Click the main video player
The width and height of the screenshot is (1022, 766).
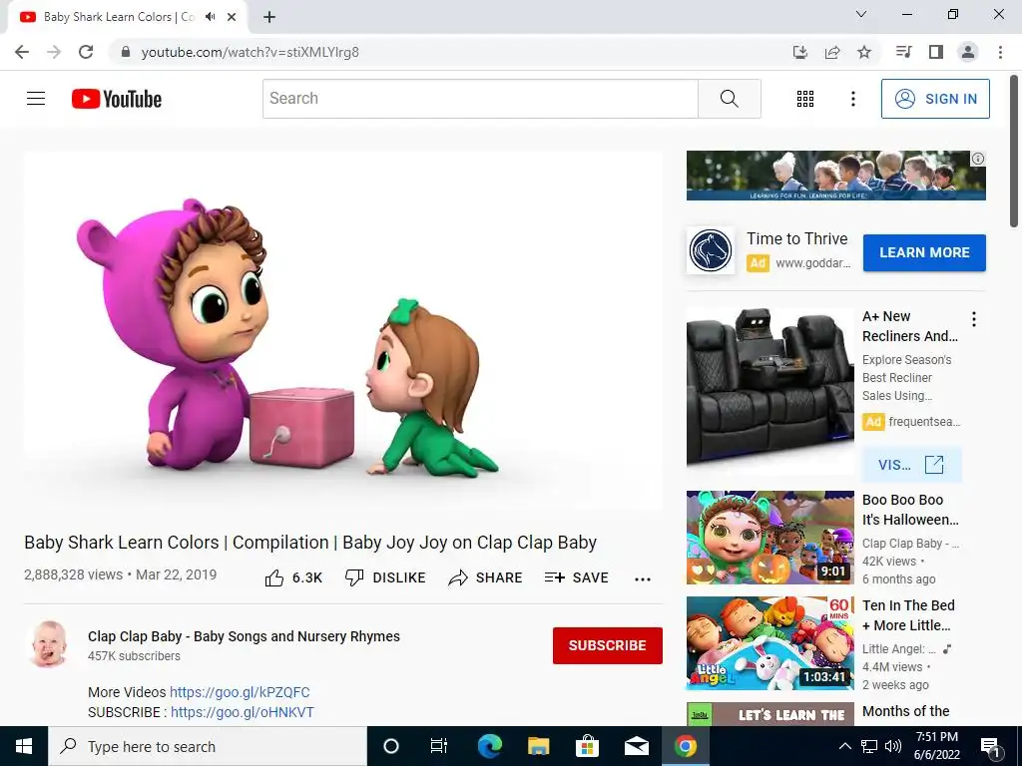(x=343, y=332)
